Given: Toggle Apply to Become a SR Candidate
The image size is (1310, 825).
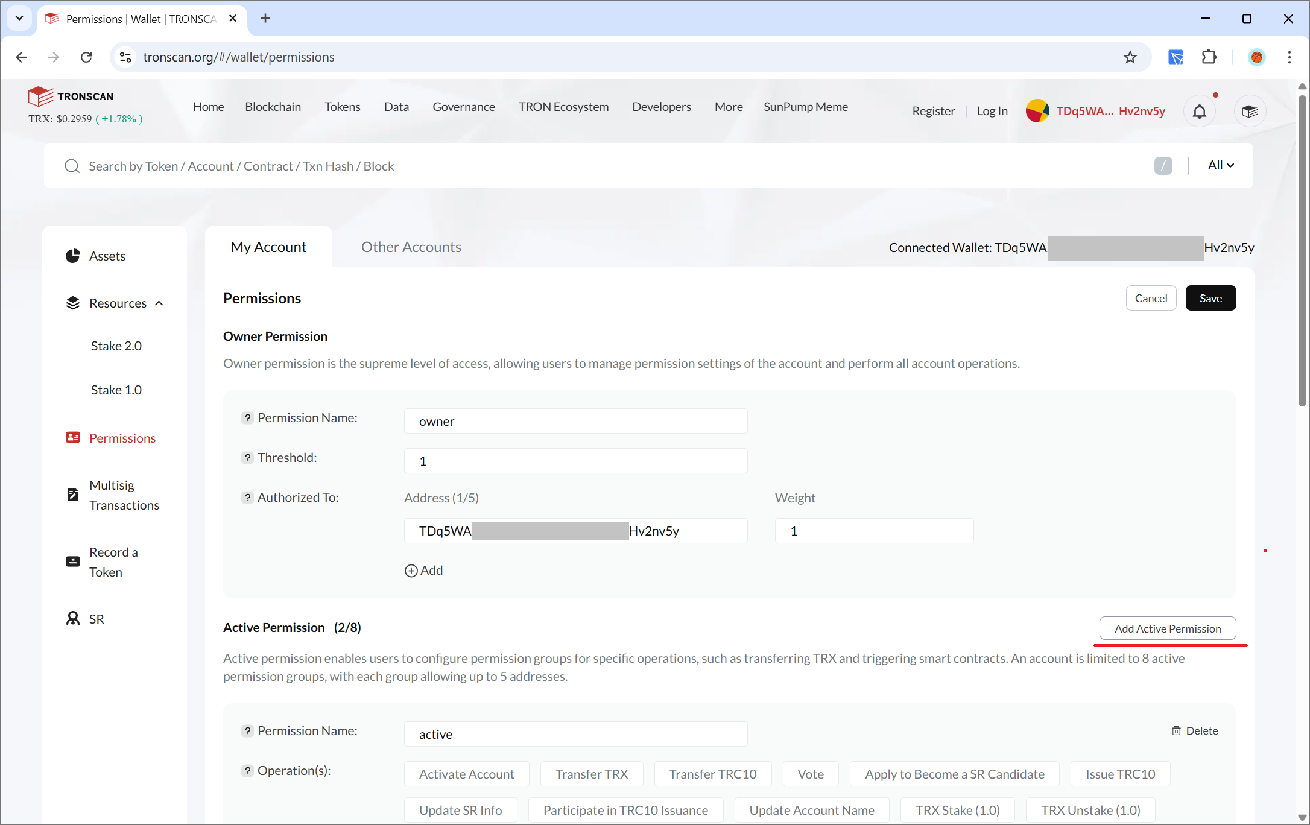Looking at the screenshot, I should (955, 774).
